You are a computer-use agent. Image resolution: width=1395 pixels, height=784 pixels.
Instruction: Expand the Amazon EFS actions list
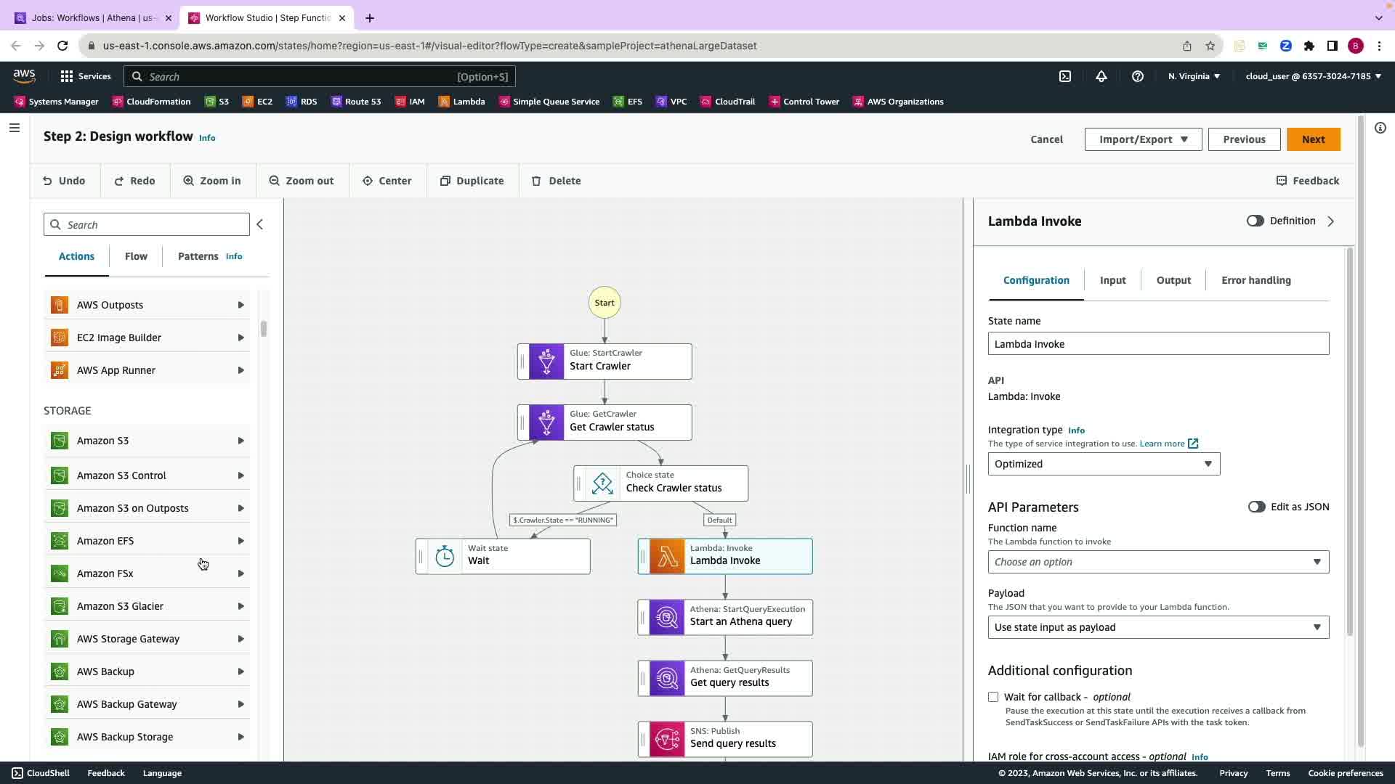240,541
